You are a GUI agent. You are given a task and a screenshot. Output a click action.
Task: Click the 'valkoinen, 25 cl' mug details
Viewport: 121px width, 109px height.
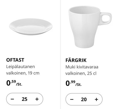(81, 73)
